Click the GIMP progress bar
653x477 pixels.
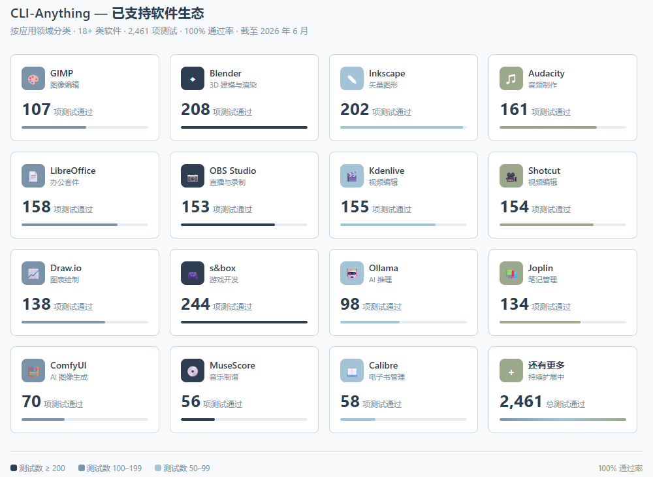point(85,127)
